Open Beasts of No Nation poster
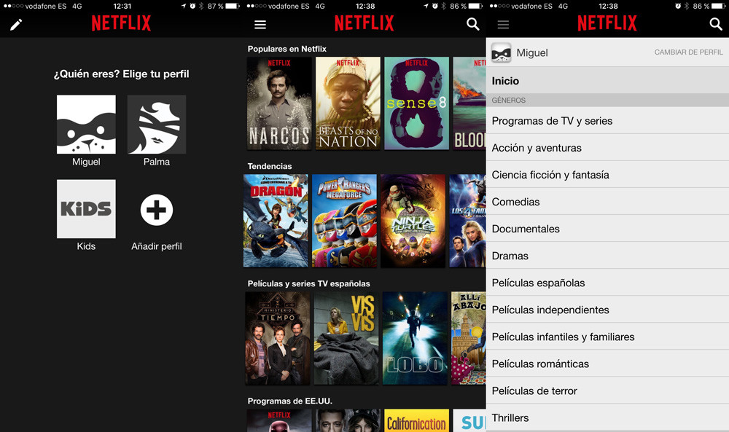The image size is (729, 432). pyautogui.click(x=348, y=103)
